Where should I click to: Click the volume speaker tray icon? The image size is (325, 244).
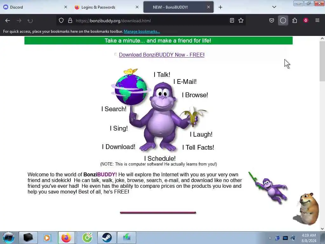click(x=293, y=238)
